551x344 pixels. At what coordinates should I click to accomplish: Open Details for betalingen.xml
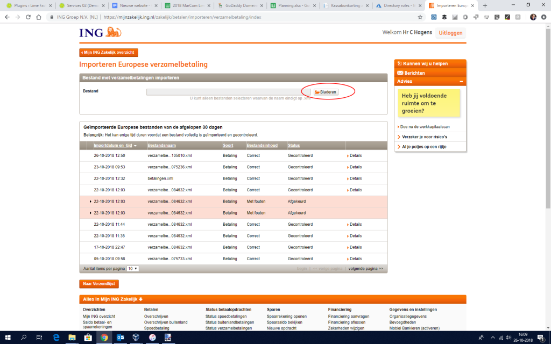pos(355,178)
